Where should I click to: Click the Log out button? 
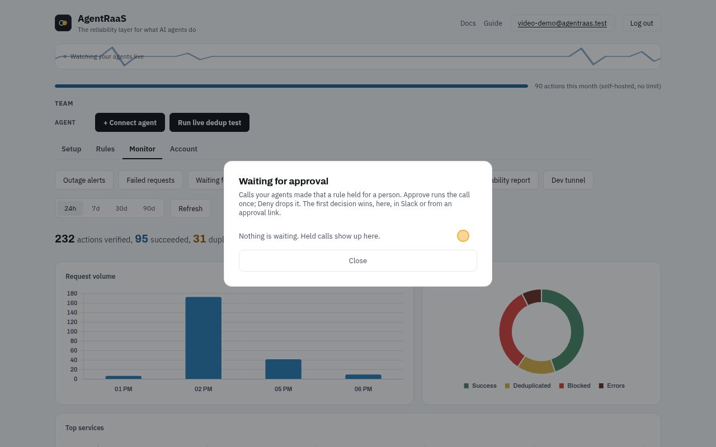pos(642,23)
